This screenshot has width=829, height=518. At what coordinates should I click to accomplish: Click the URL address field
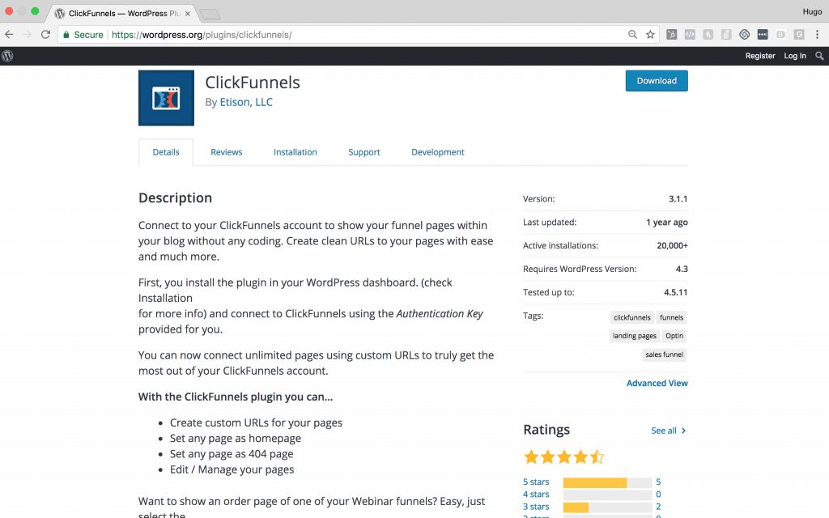364,35
